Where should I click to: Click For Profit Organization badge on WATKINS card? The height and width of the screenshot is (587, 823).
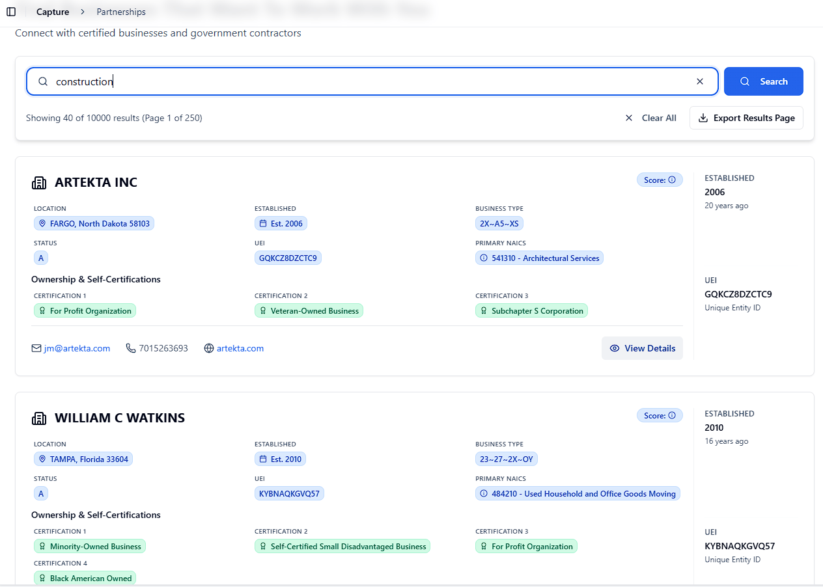526,546
